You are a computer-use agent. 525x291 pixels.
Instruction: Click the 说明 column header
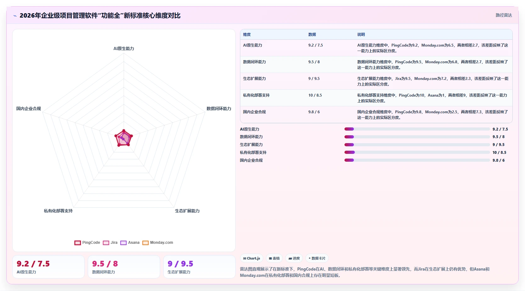pos(361,35)
